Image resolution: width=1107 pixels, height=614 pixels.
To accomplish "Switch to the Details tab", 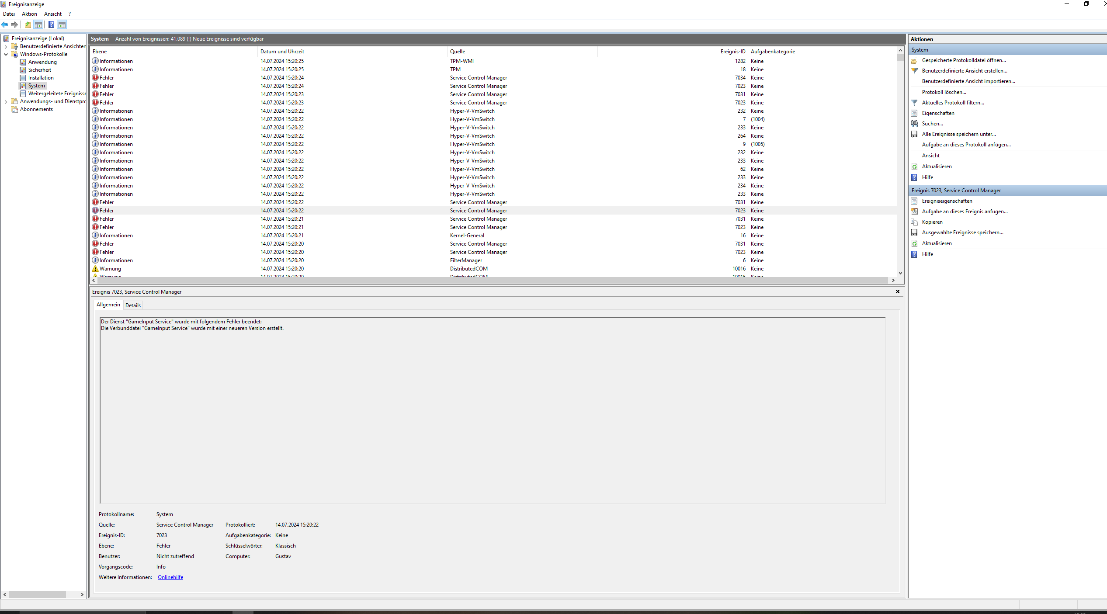I will pyautogui.click(x=133, y=305).
